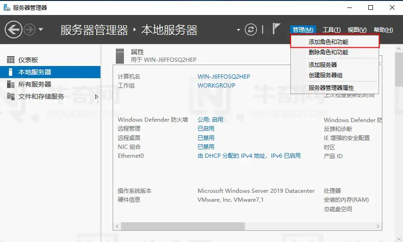
Task: Open the notifications flag icon
Action: (276, 29)
